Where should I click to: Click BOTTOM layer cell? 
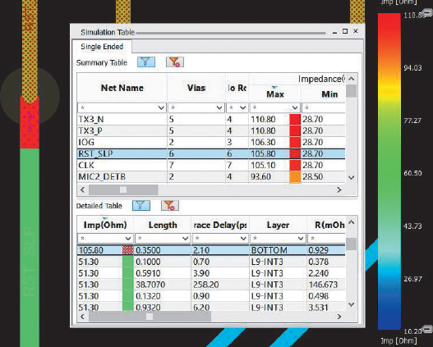(278, 250)
